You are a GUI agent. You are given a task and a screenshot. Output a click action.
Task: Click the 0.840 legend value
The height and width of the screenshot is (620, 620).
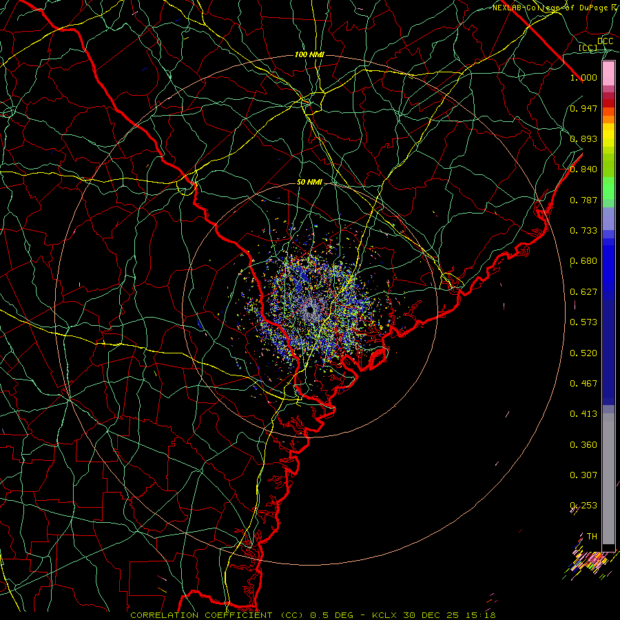pyautogui.click(x=583, y=169)
